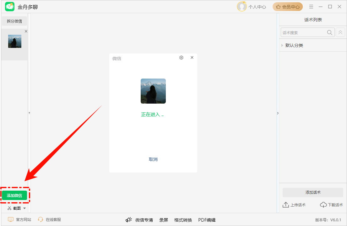The height and width of the screenshot is (226, 347).
Task: Expand the 默认分类 category
Action: coord(282,45)
